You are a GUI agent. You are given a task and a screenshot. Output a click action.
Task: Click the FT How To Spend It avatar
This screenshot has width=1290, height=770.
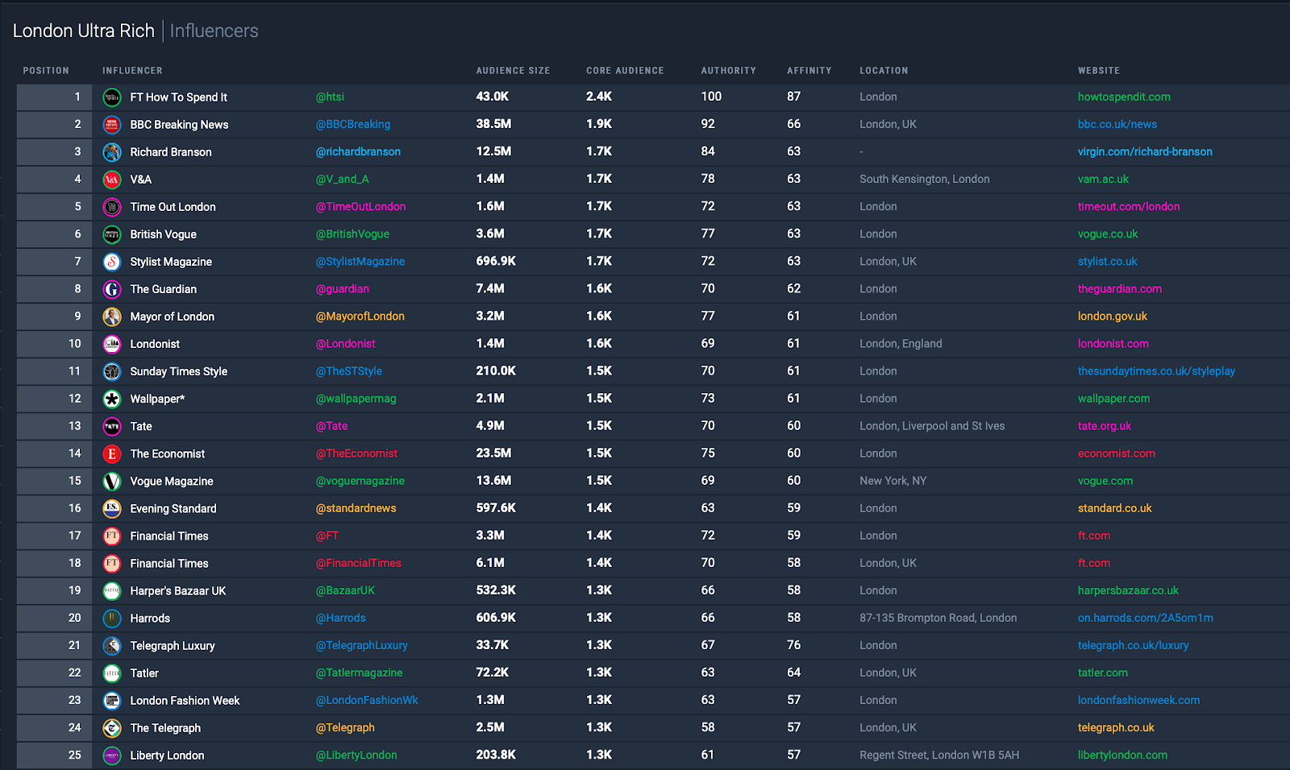click(112, 97)
